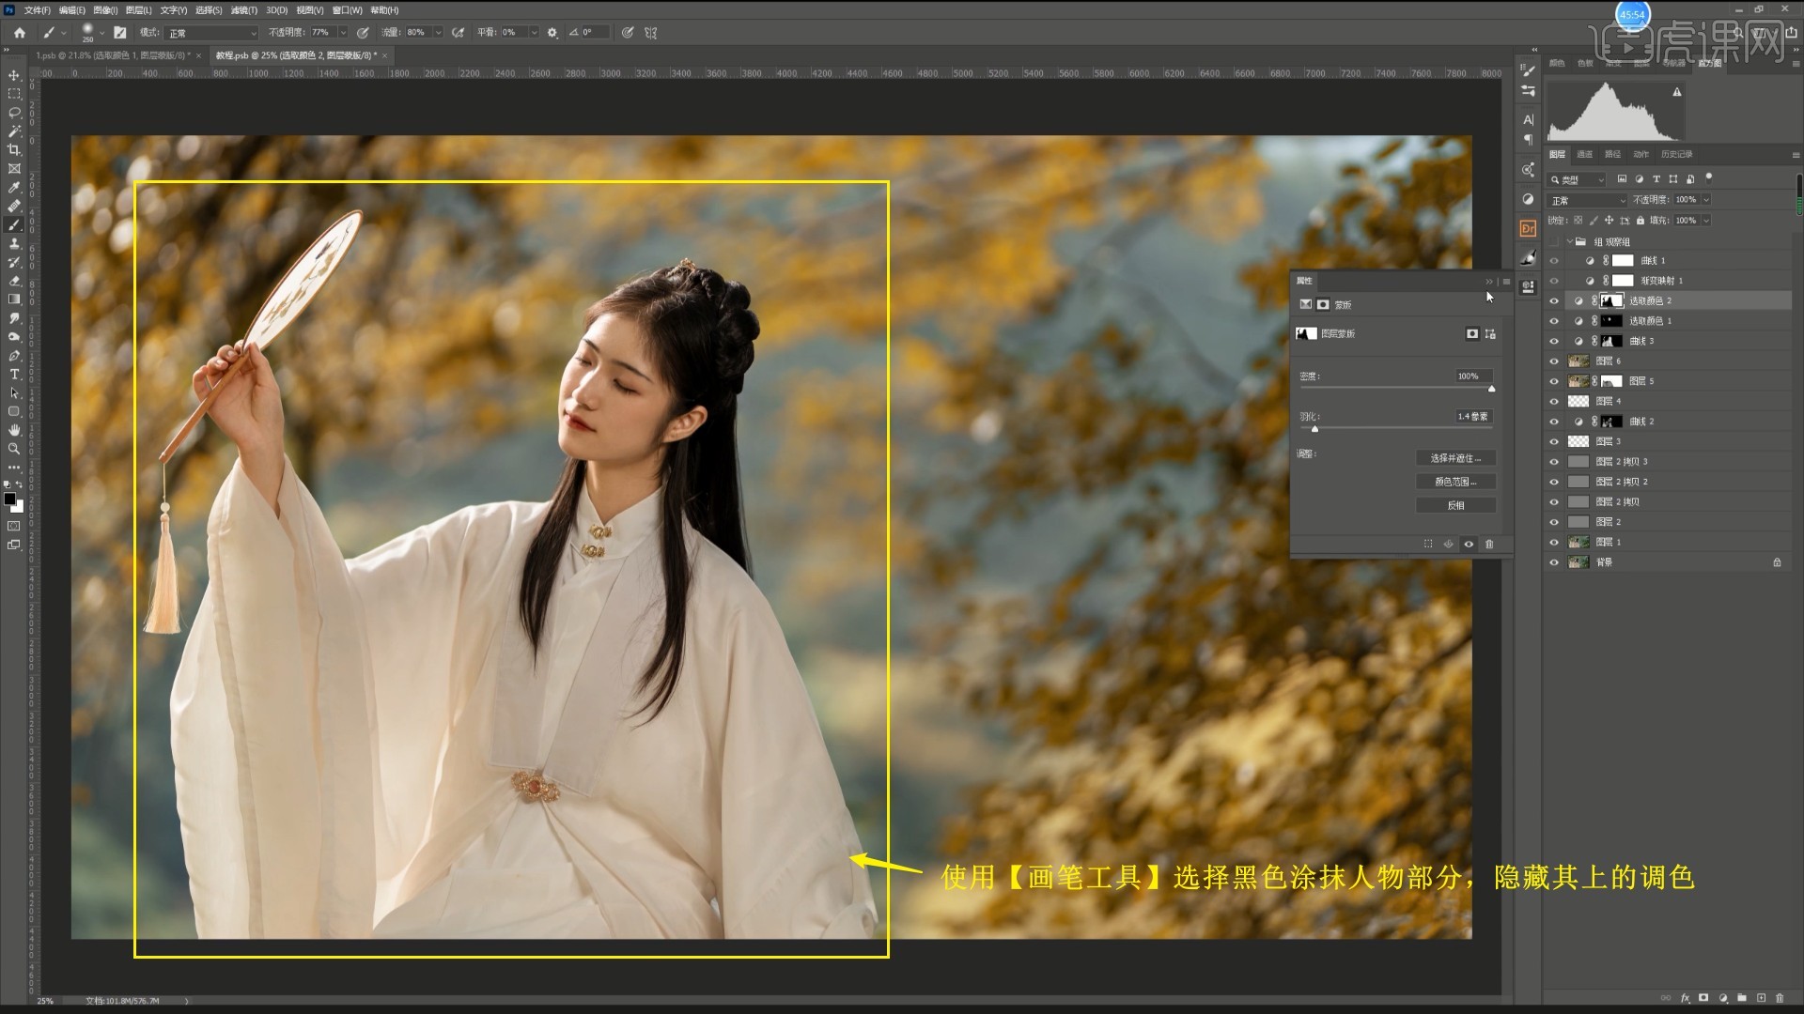Click the 颜色范围 button
This screenshot has width=1804, height=1014.
pos(1455,482)
